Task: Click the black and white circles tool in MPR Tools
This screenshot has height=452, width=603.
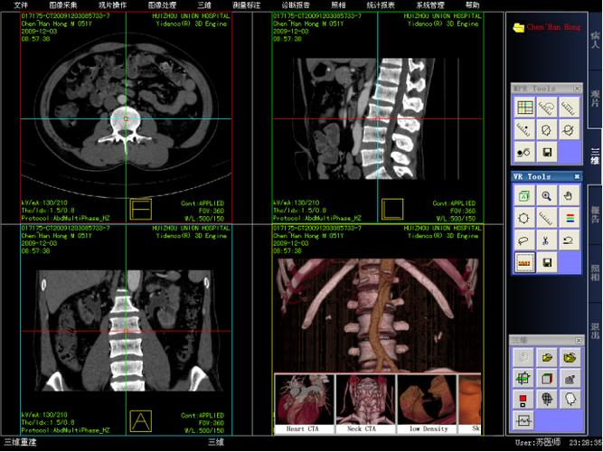Action: (x=524, y=153)
